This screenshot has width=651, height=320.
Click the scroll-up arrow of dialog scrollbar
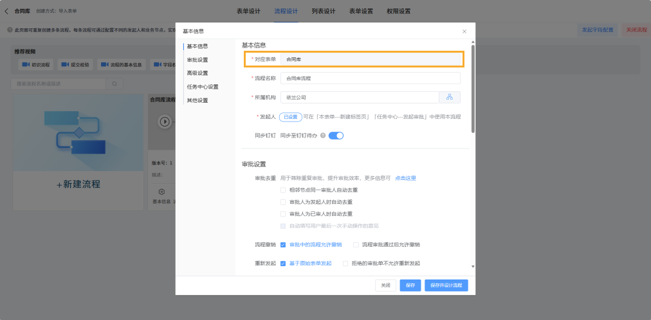click(473, 42)
